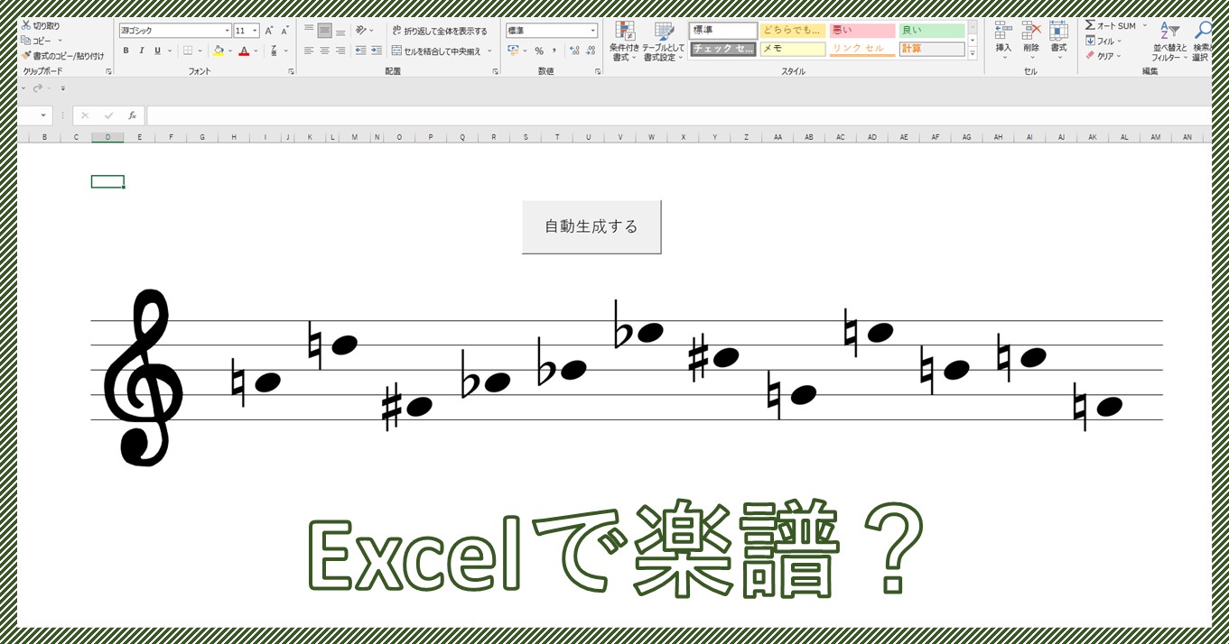Screen dimensions: 1229x644
Task: Click the decrease decimal places icon
Action: (x=590, y=51)
